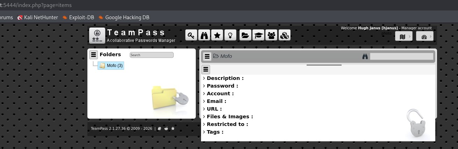The height and width of the screenshot is (149, 458).
Task: Open the users group icon
Action: [x=271, y=35]
